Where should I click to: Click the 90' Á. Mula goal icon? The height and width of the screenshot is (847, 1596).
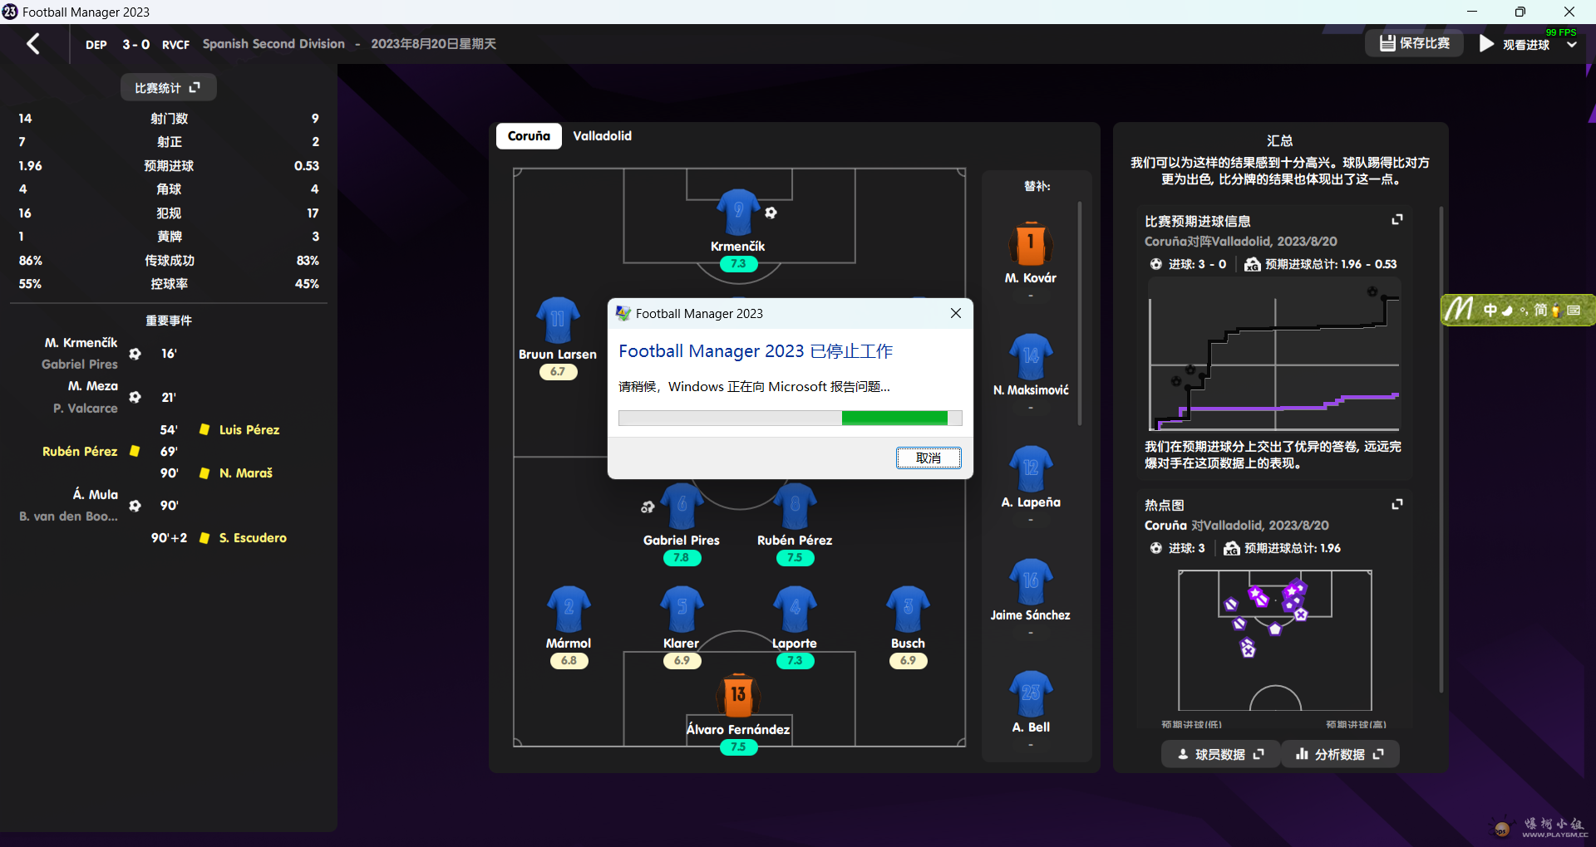[x=135, y=506]
